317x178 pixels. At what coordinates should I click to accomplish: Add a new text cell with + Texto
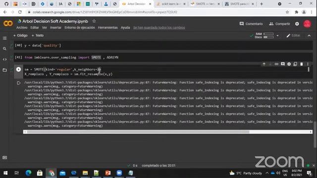pos(38,35)
